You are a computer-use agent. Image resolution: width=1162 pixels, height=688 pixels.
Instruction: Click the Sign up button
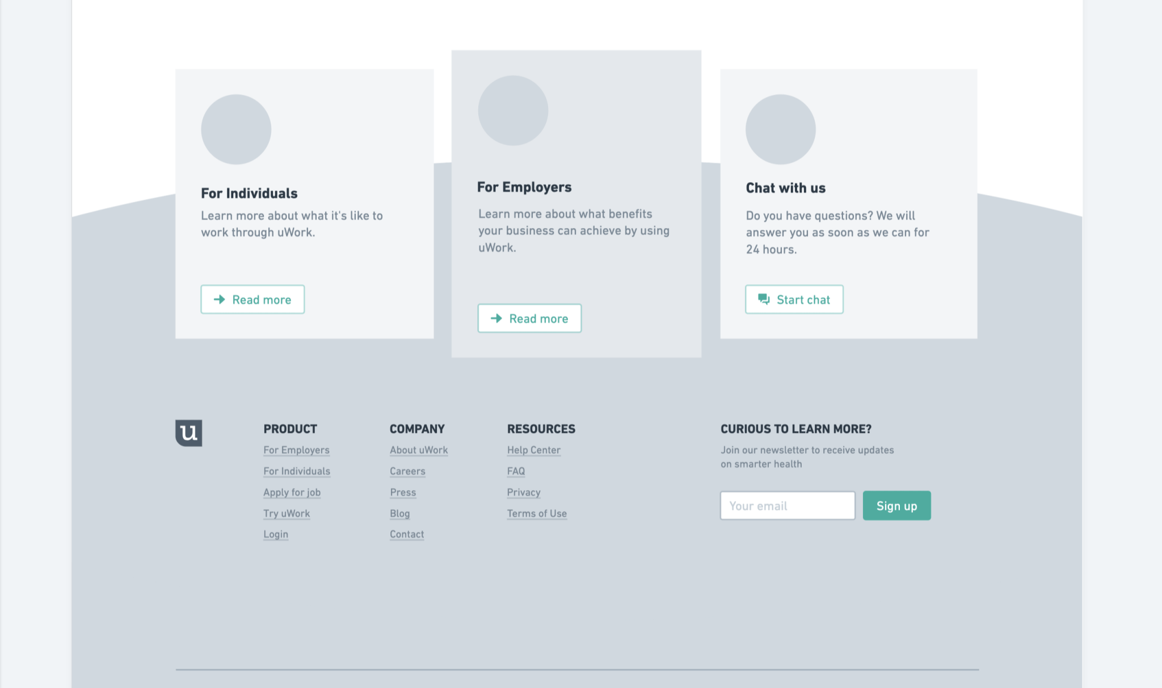tap(896, 505)
